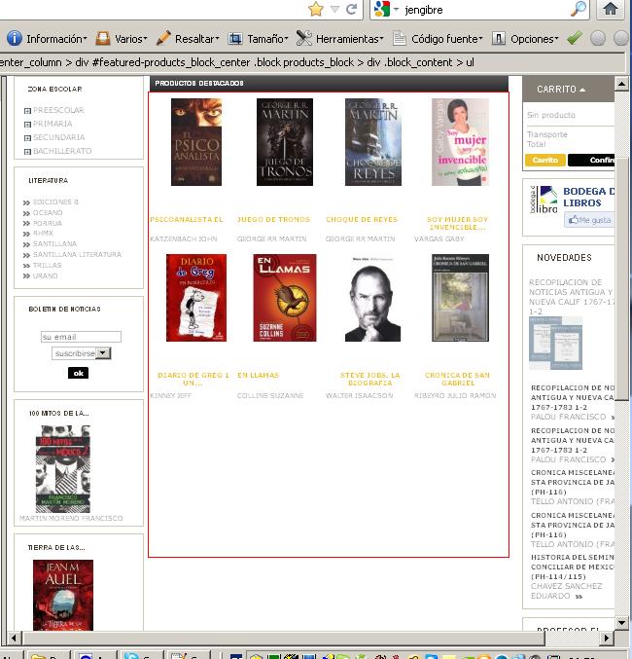632x659 pixels.
Task: Open the Recopilacion de Noticias thumbnail
Action: coord(555,344)
